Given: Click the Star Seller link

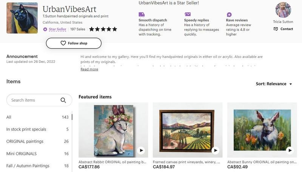Looking at the screenshot, I should pyautogui.click(x=57, y=29).
